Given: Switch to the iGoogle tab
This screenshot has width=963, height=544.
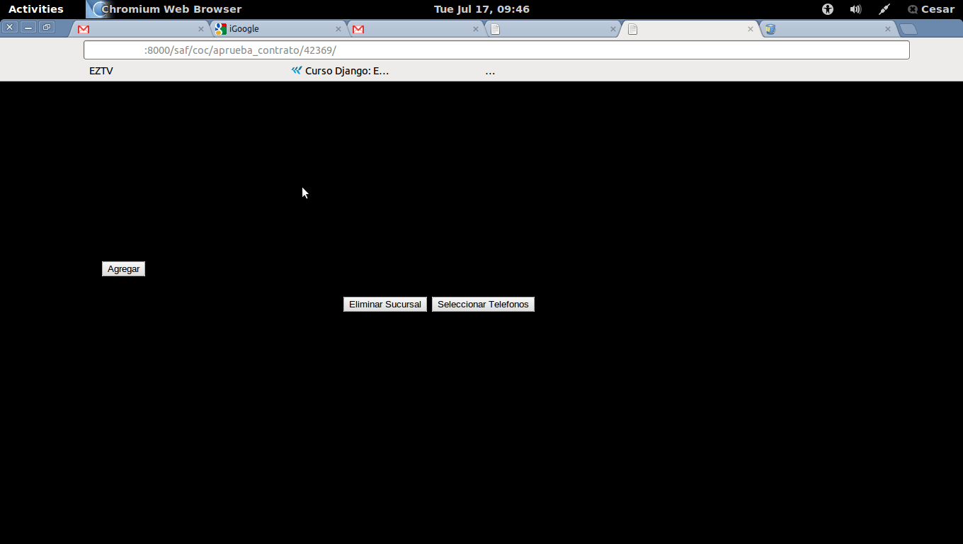Looking at the screenshot, I should click(x=278, y=29).
